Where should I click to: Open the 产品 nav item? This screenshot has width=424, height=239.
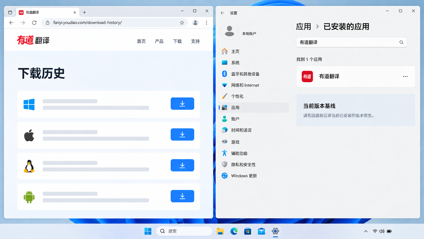pyautogui.click(x=159, y=41)
